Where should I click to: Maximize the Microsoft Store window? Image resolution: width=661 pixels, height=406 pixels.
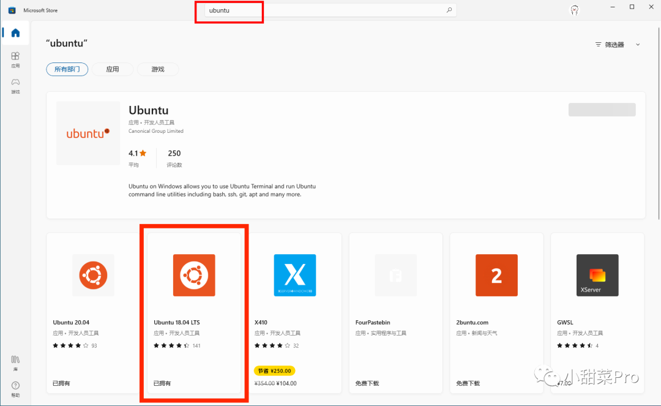pos(632,7)
